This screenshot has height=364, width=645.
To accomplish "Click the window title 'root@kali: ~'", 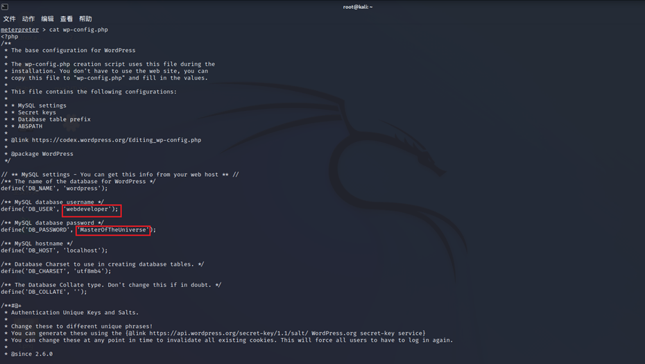I will 357,7.
